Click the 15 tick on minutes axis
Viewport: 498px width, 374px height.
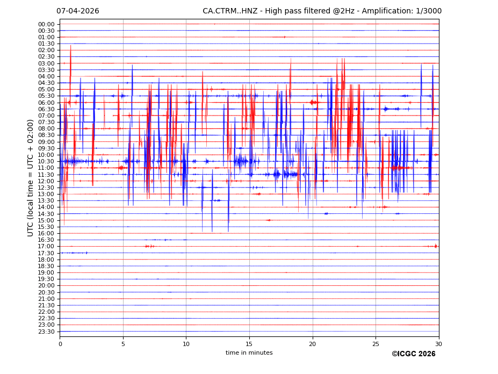(x=249, y=343)
